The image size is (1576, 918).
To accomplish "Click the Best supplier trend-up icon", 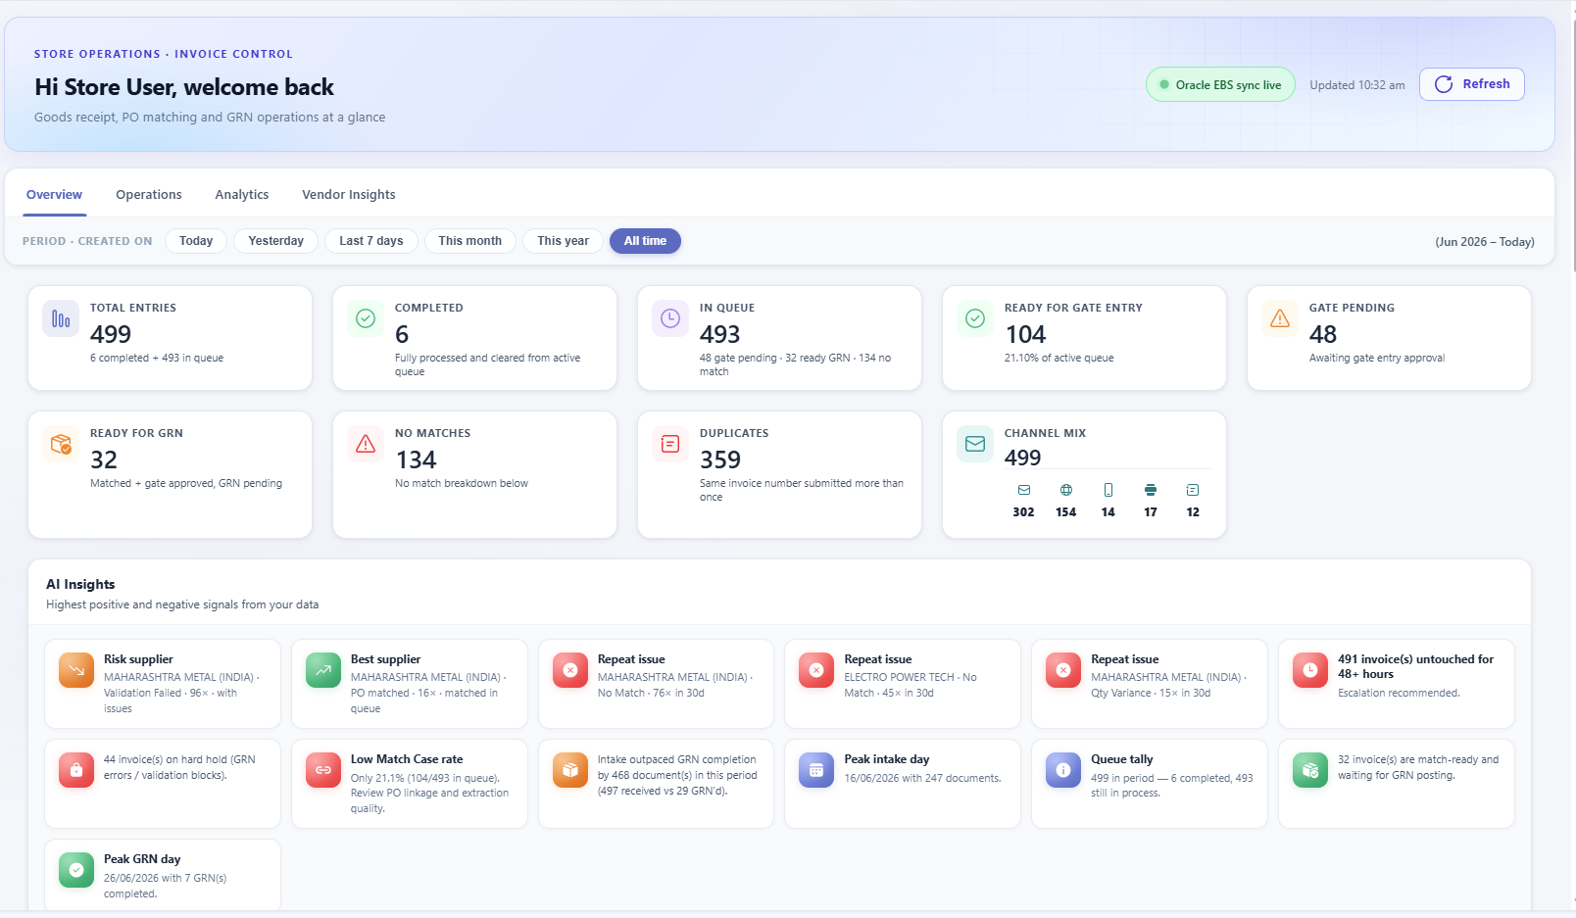I will coord(323,671).
